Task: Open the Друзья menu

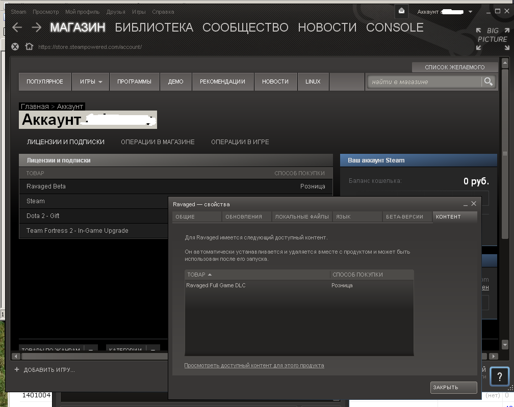Action: click(x=116, y=12)
